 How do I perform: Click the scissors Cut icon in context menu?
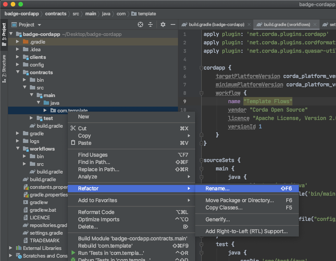point(73,128)
